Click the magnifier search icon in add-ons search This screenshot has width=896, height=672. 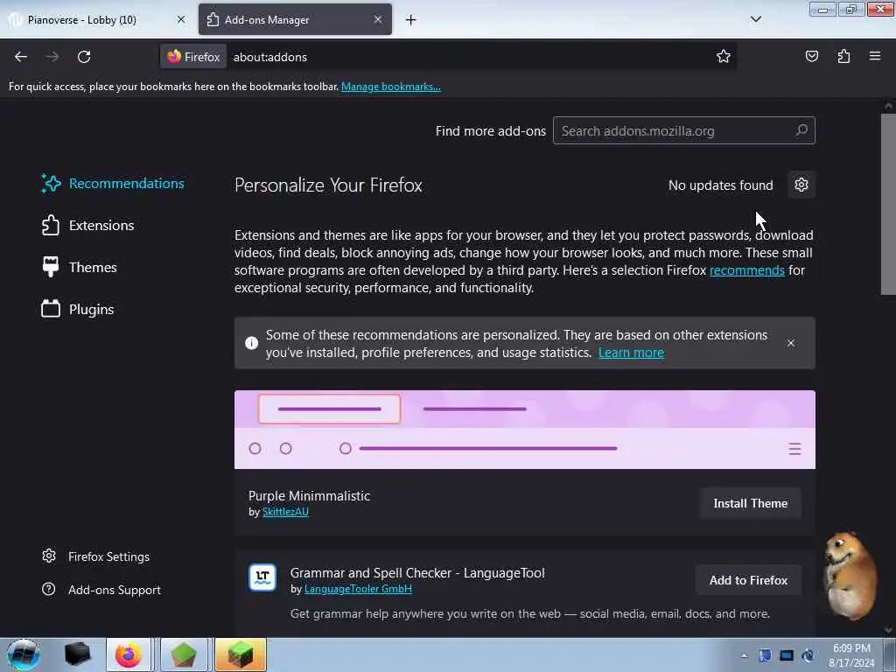pyautogui.click(x=801, y=130)
